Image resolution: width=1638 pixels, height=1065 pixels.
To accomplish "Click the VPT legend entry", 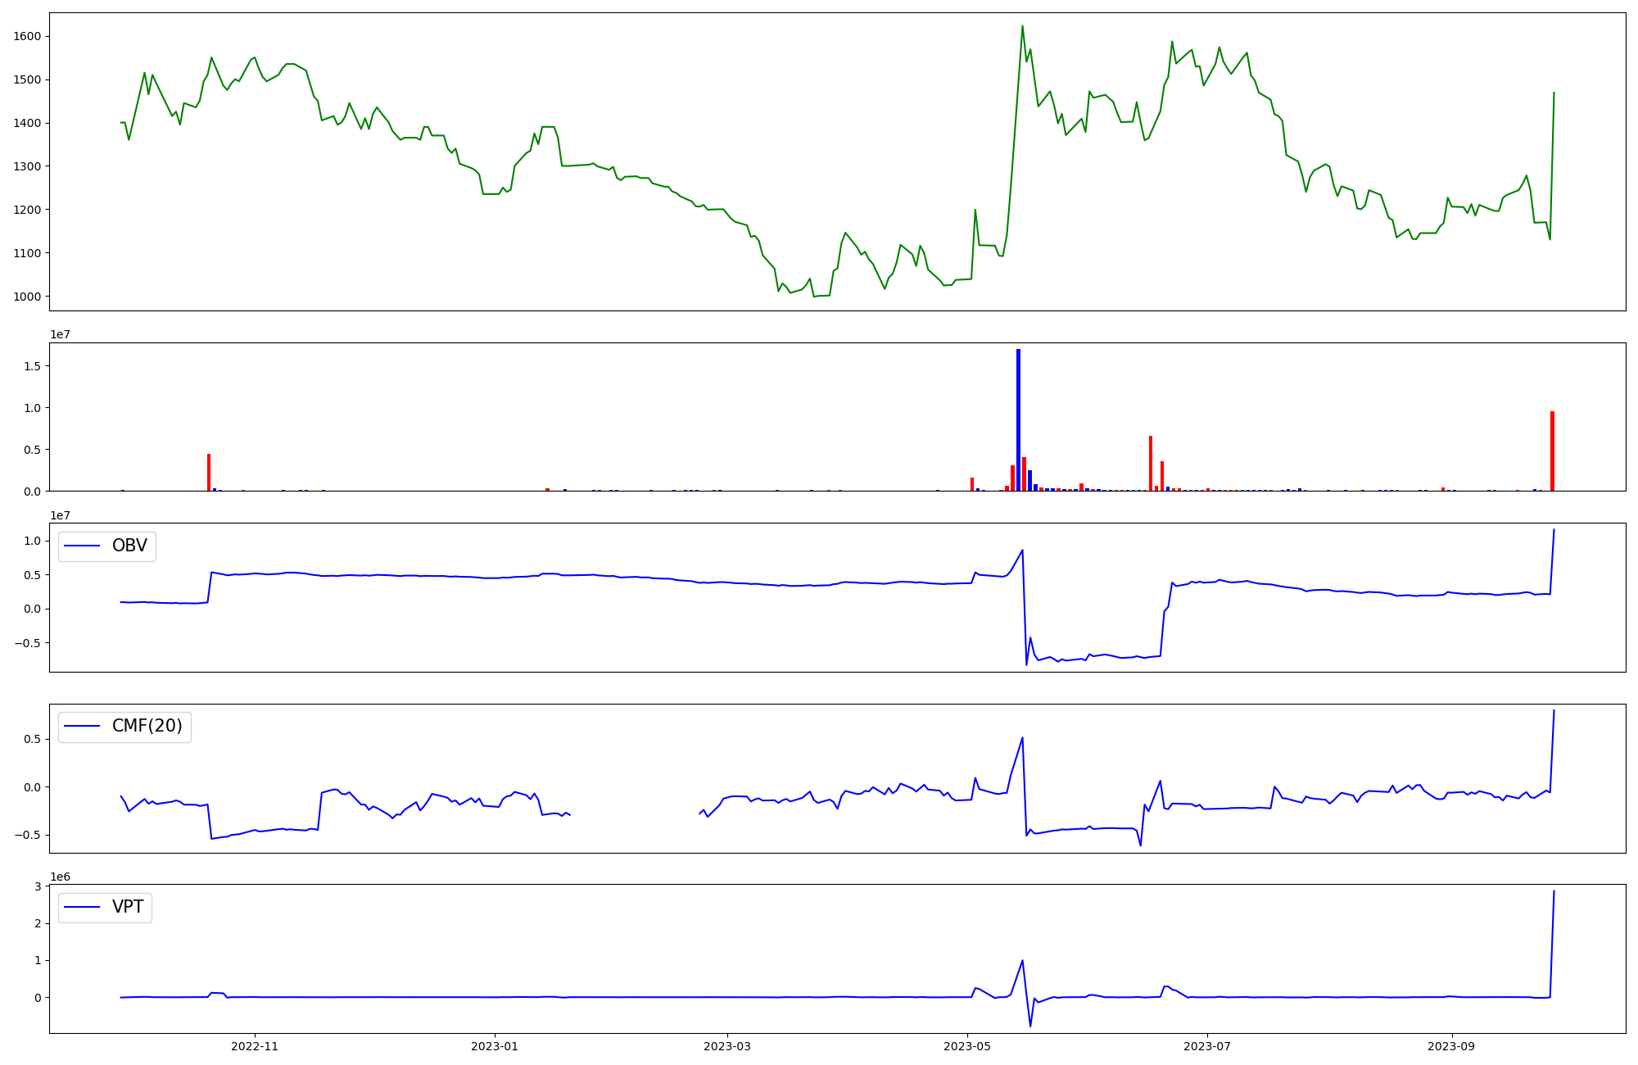I will pos(128,907).
